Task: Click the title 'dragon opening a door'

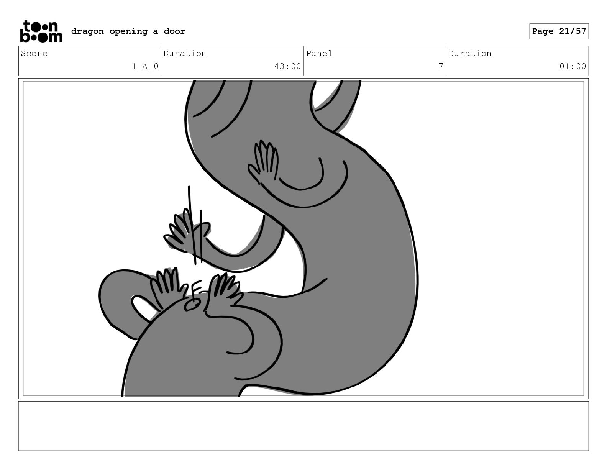Action: click(x=128, y=31)
